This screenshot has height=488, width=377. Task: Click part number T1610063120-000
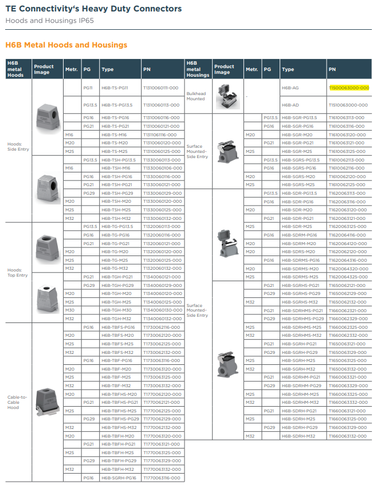(x=347, y=135)
